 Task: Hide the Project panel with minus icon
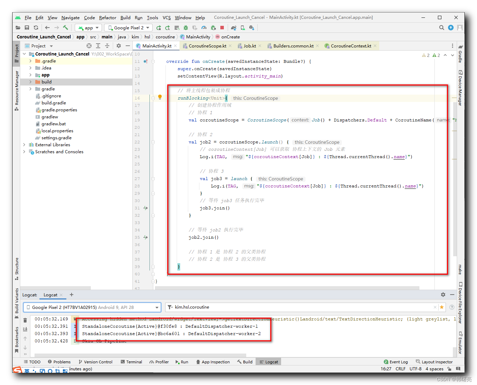click(128, 46)
